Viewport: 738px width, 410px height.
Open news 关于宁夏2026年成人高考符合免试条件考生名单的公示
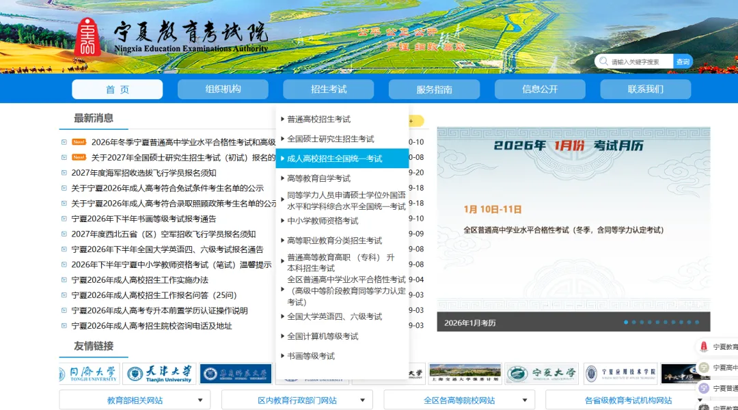click(x=167, y=188)
